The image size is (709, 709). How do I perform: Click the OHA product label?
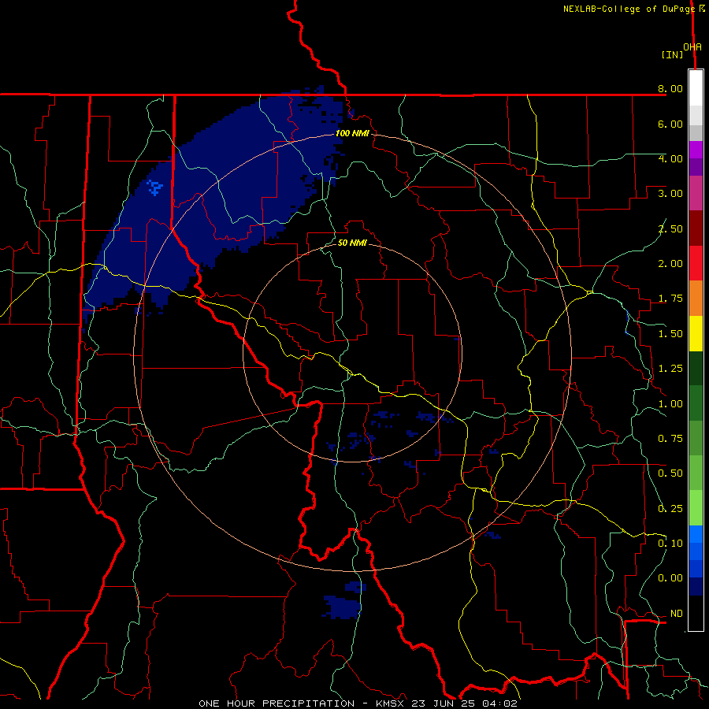tap(692, 47)
